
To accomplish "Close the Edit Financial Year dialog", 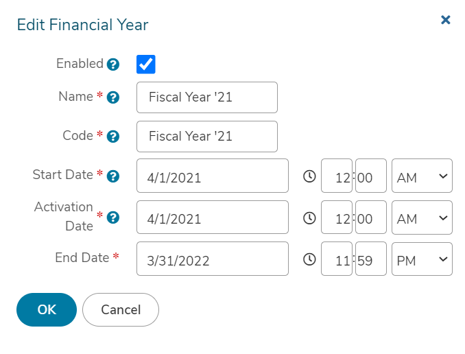I will [x=445, y=20].
